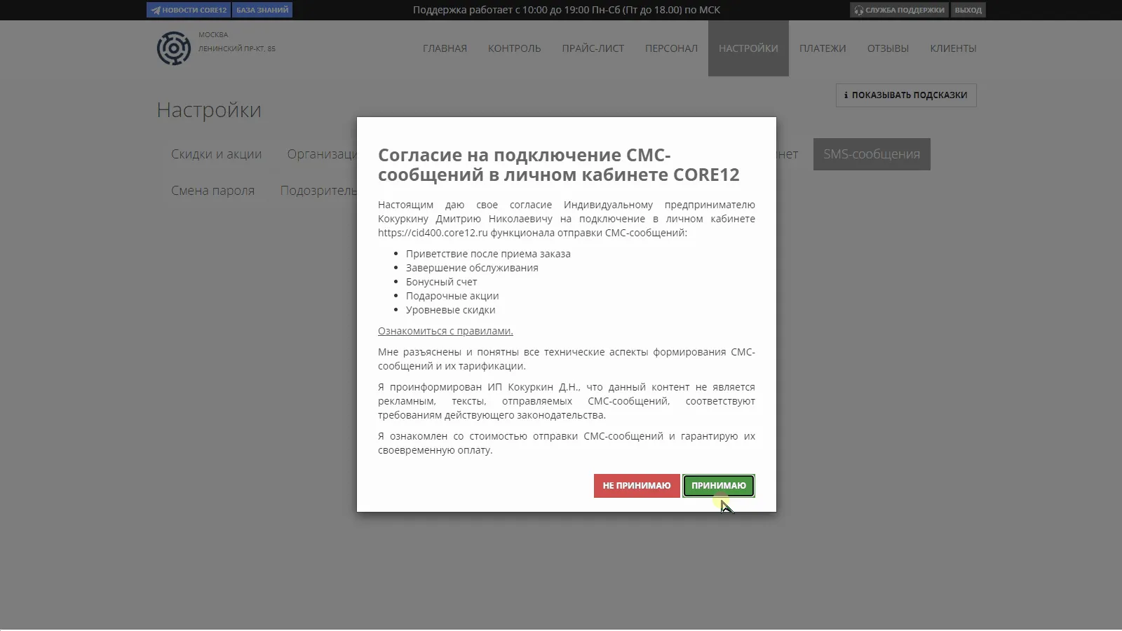Click the Уровневые скидки list item

450,310
